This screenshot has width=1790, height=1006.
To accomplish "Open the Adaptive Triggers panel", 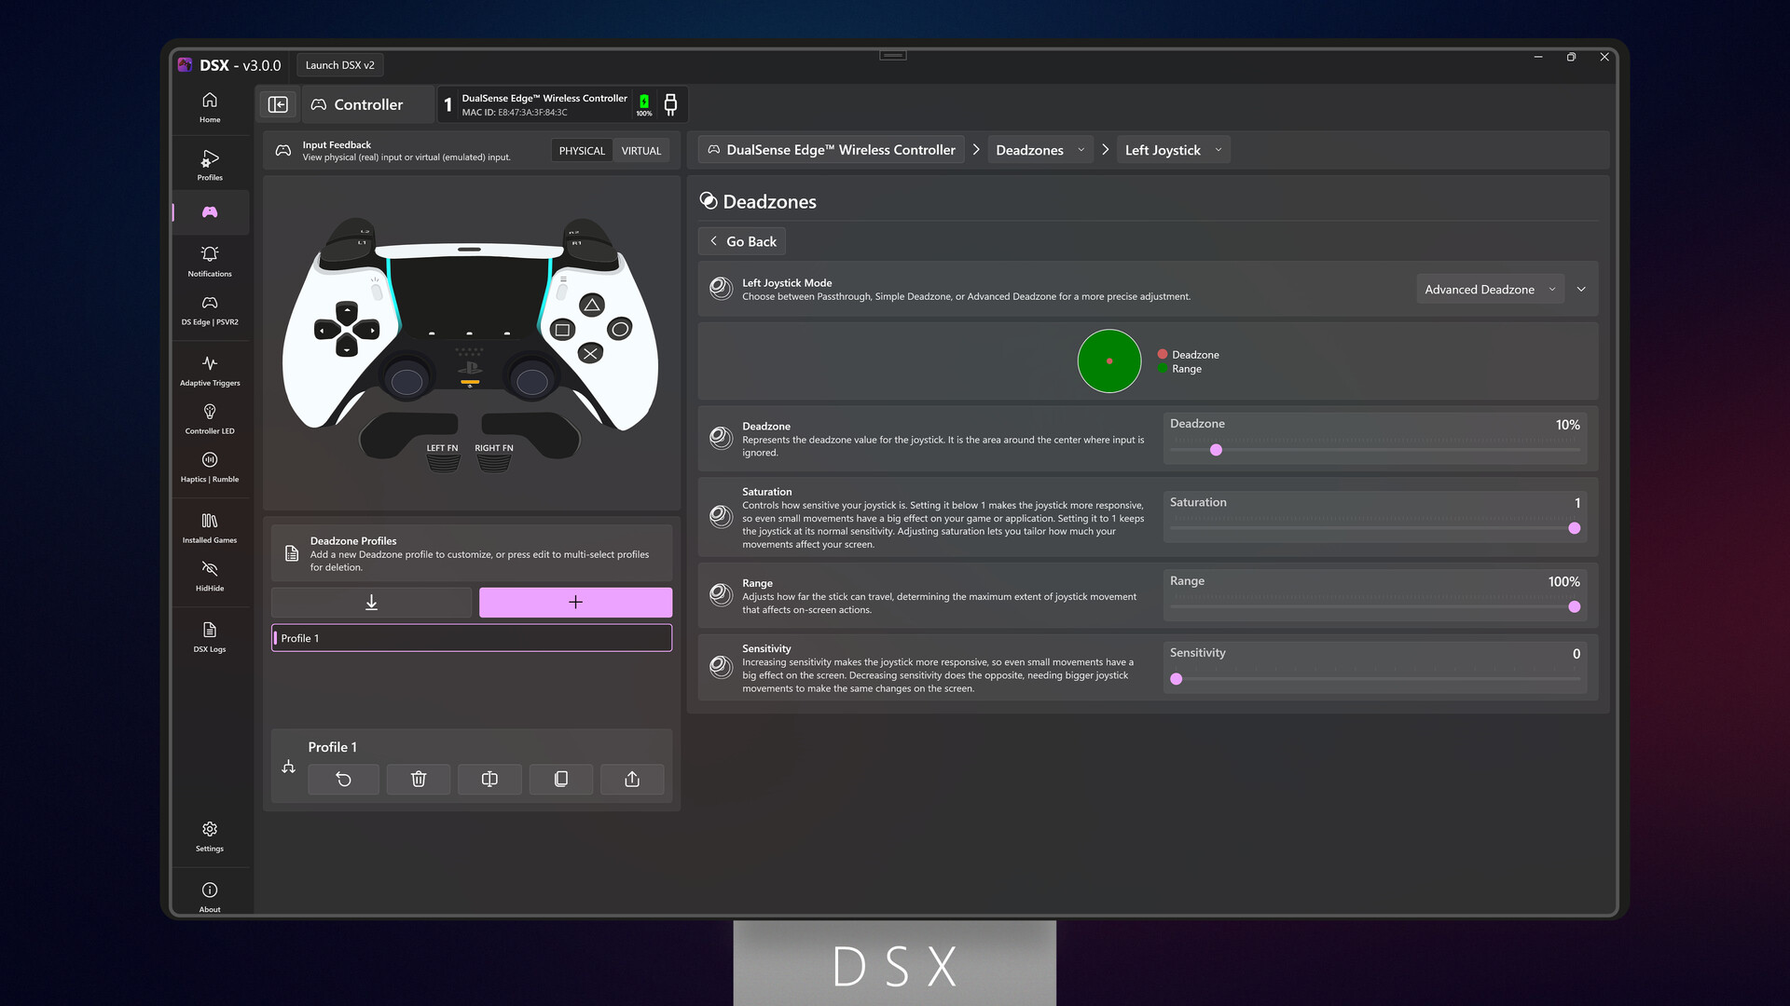I will point(209,370).
